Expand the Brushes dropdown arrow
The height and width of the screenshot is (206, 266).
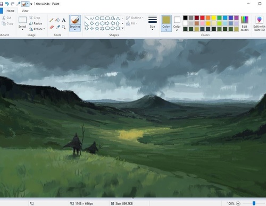[75, 30]
